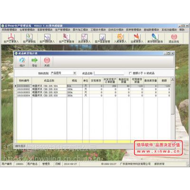Screen dimensions: 190x190
Task: Run the 统计 globe icon
Action: (22, 62)
